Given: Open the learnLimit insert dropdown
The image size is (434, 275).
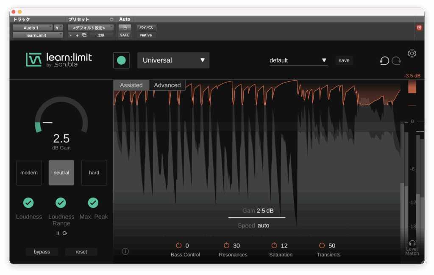Looking at the screenshot, I should (x=38, y=35).
